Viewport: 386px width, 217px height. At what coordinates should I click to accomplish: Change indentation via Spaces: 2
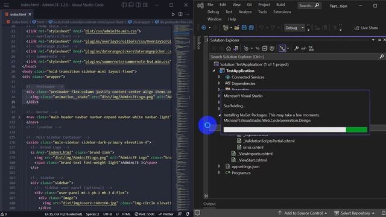point(92,214)
